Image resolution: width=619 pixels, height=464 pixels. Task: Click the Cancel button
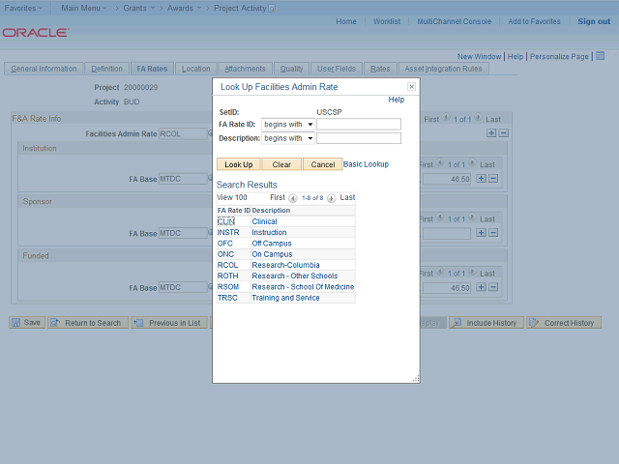click(x=322, y=164)
